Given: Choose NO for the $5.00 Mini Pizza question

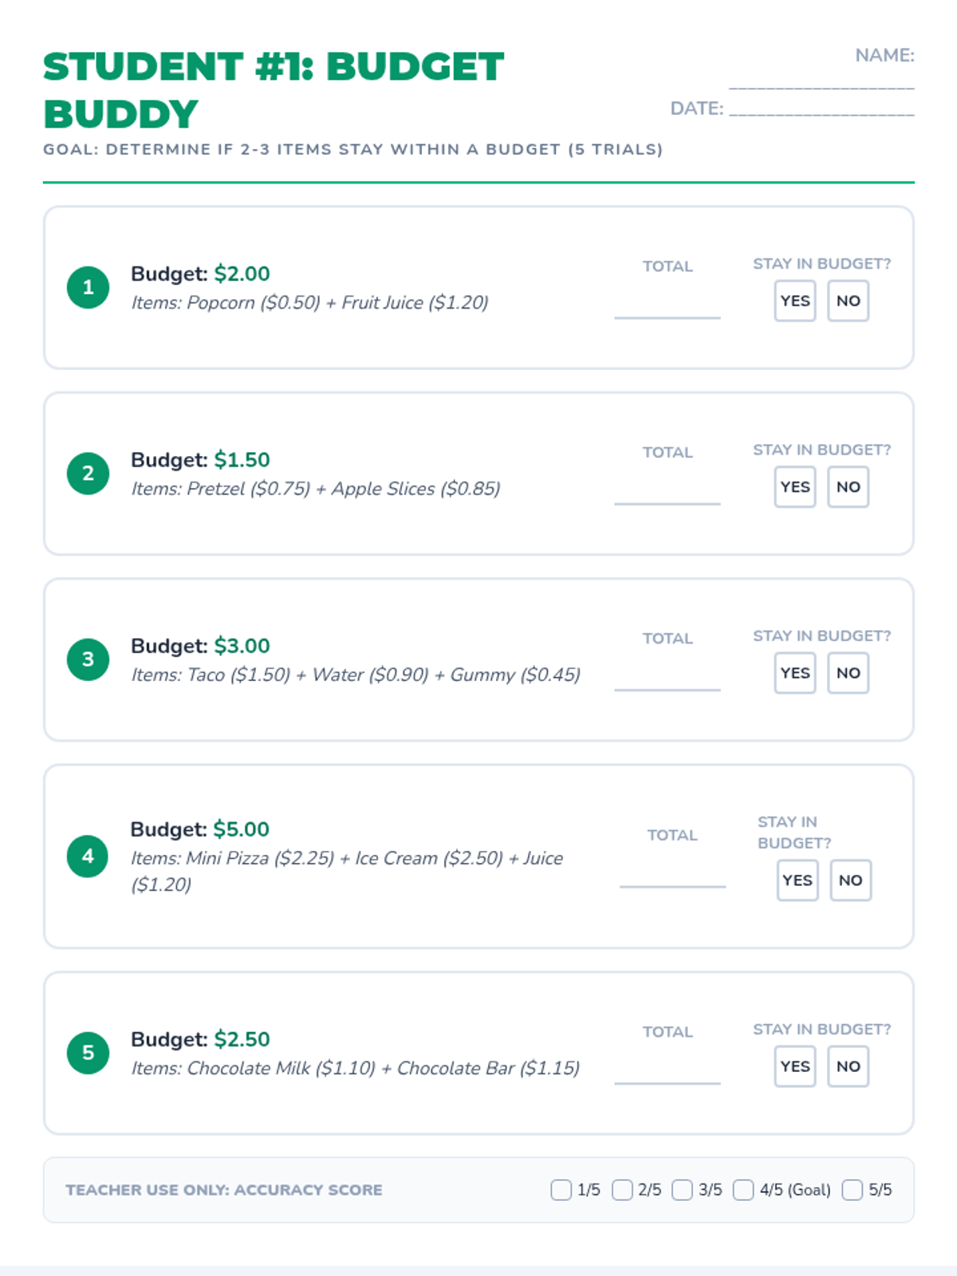Looking at the screenshot, I should (850, 880).
